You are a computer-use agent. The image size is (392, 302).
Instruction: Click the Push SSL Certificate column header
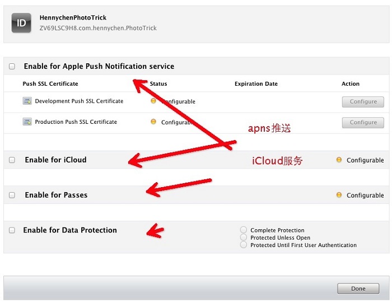point(50,83)
